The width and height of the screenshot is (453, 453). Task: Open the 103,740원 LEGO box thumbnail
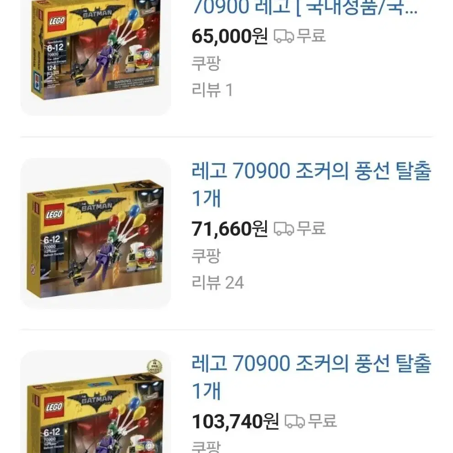96,402
